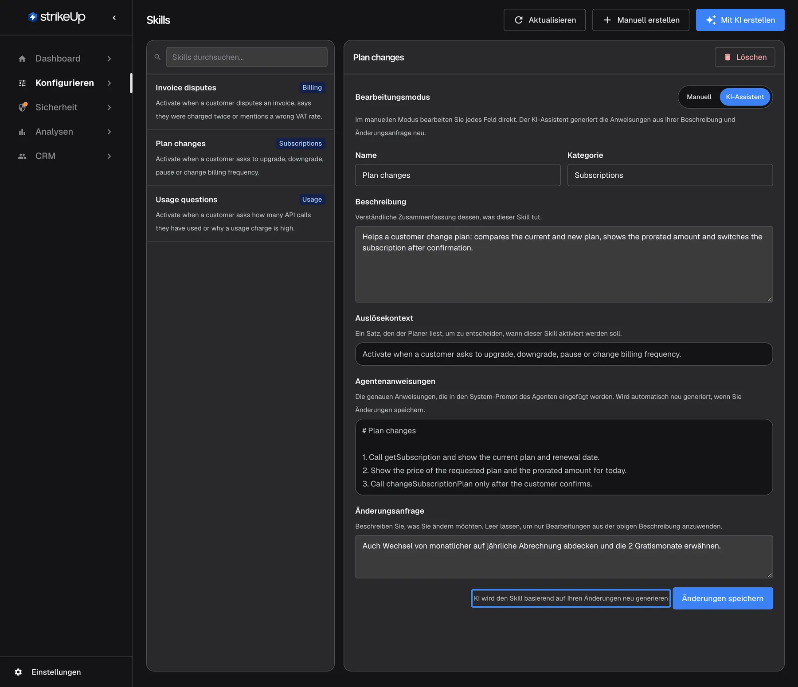798x687 pixels.
Task: Expand the Sicherheit menu chevron
Action: point(109,107)
